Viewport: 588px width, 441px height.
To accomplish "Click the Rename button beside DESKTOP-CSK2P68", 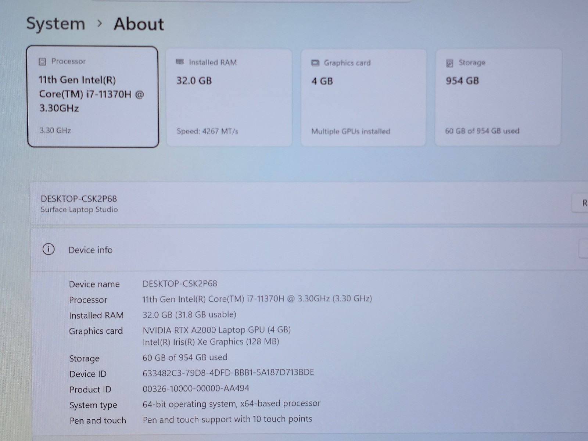I will tap(581, 203).
